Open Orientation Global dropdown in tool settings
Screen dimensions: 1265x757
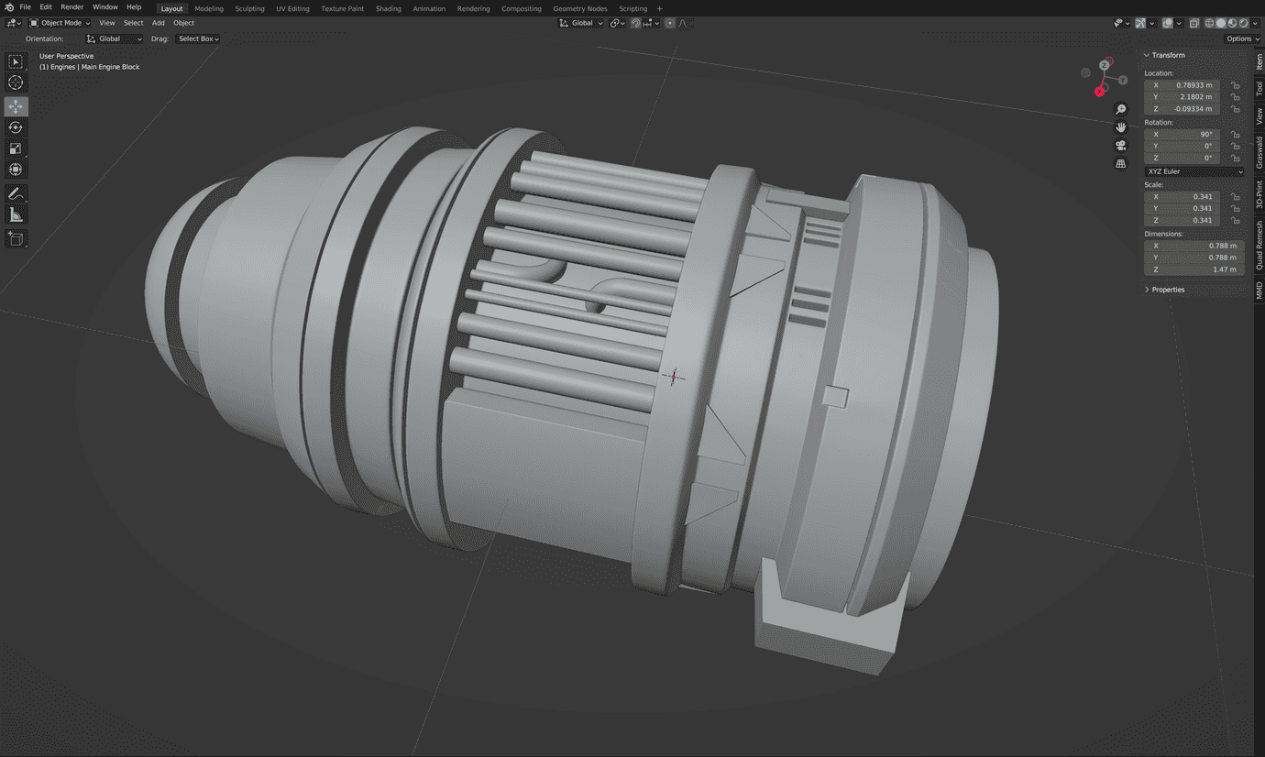pyautogui.click(x=114, y=39)
